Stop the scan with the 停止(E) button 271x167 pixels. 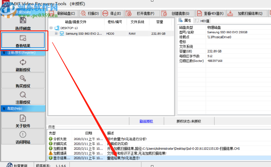tap(112, 14)
